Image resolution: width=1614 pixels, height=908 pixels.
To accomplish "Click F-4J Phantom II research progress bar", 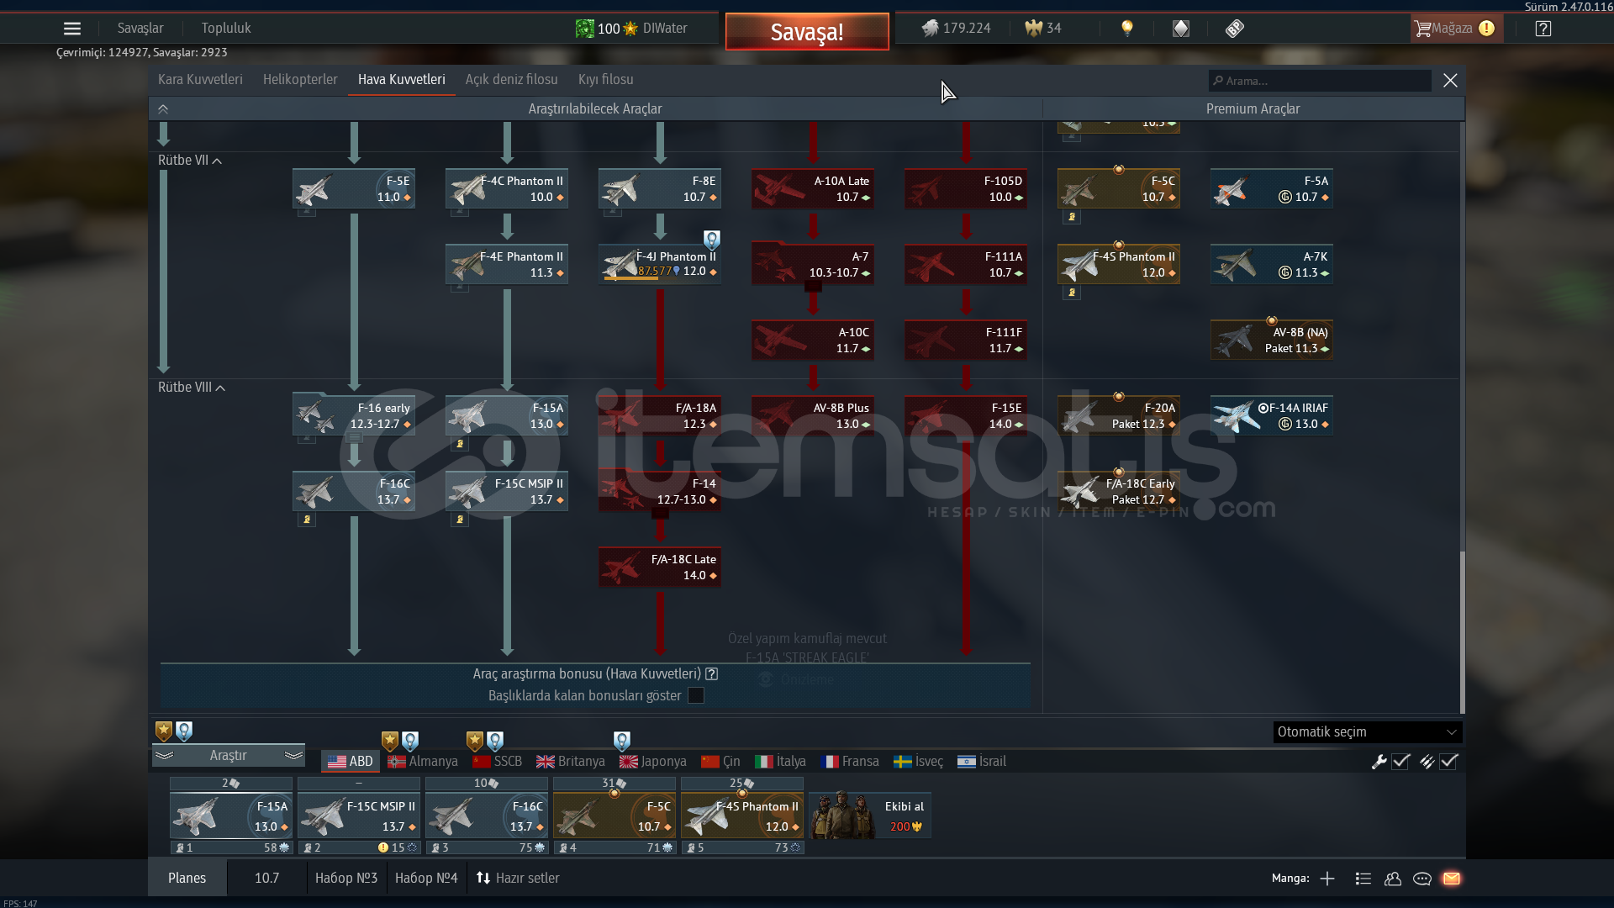I will [641, 278].
